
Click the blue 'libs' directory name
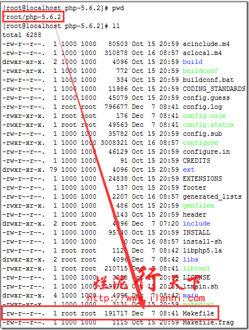click(x=190, y=259)
